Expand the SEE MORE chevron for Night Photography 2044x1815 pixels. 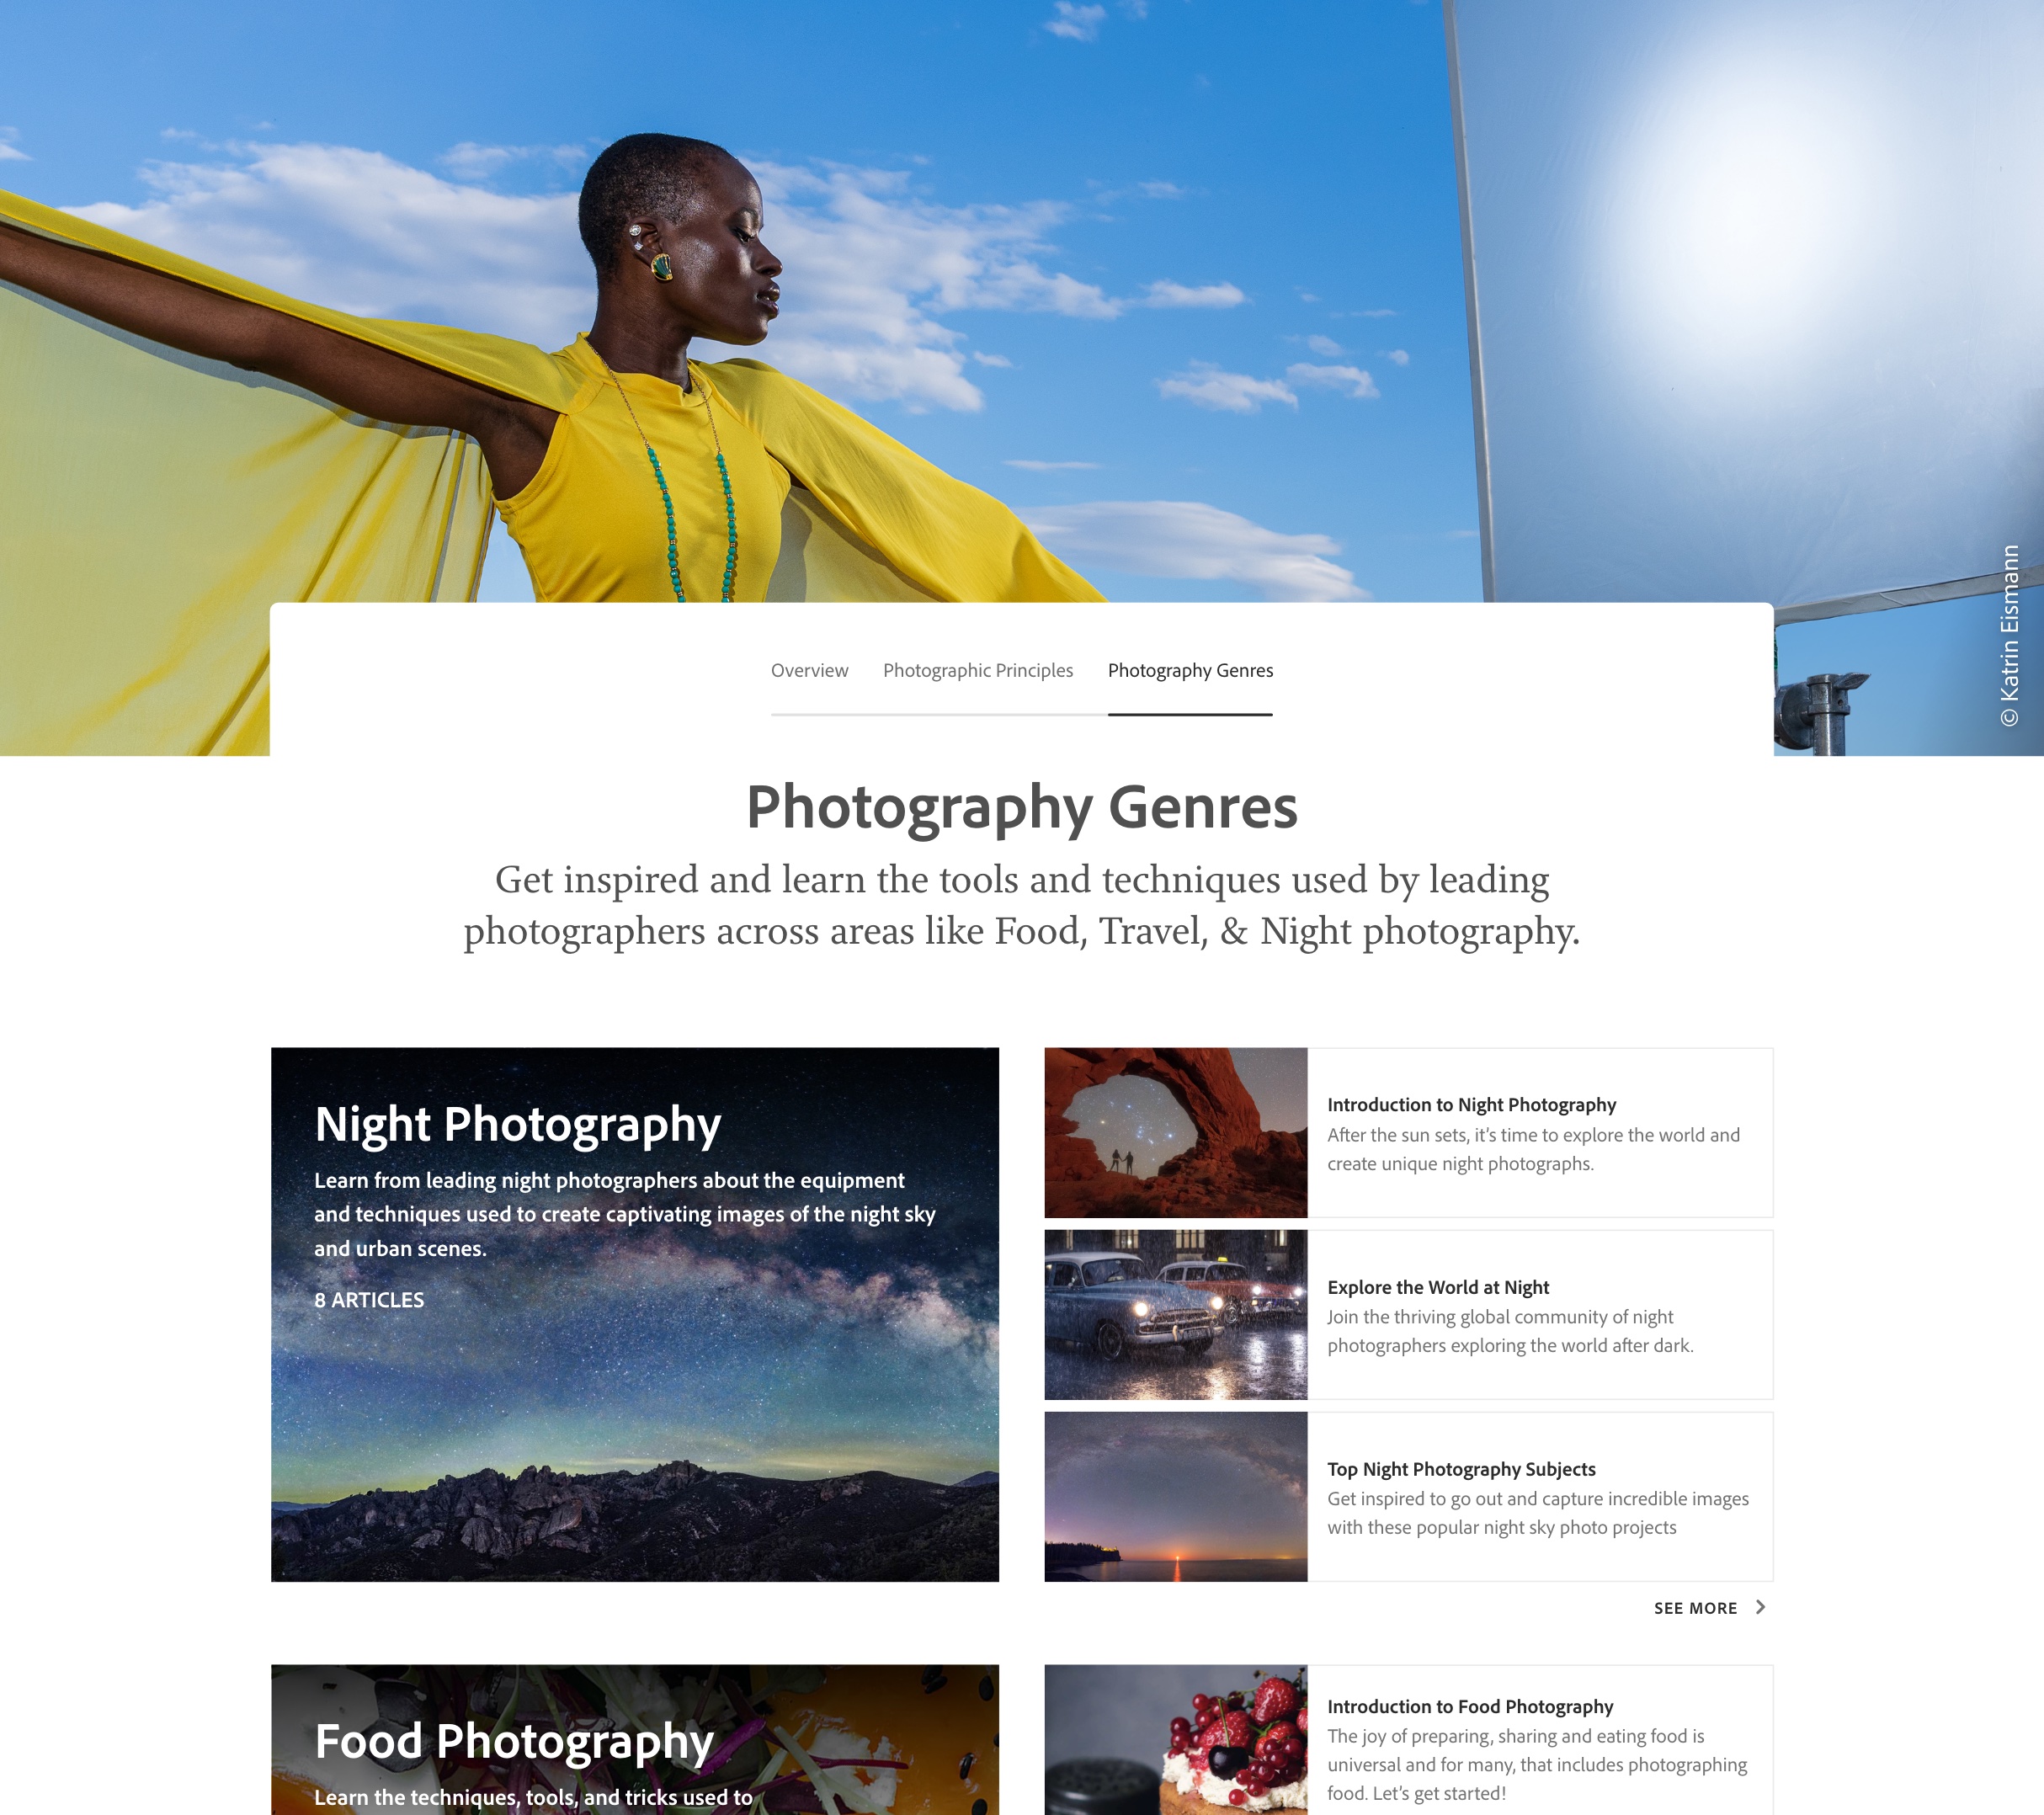tap(1762, 1606)
